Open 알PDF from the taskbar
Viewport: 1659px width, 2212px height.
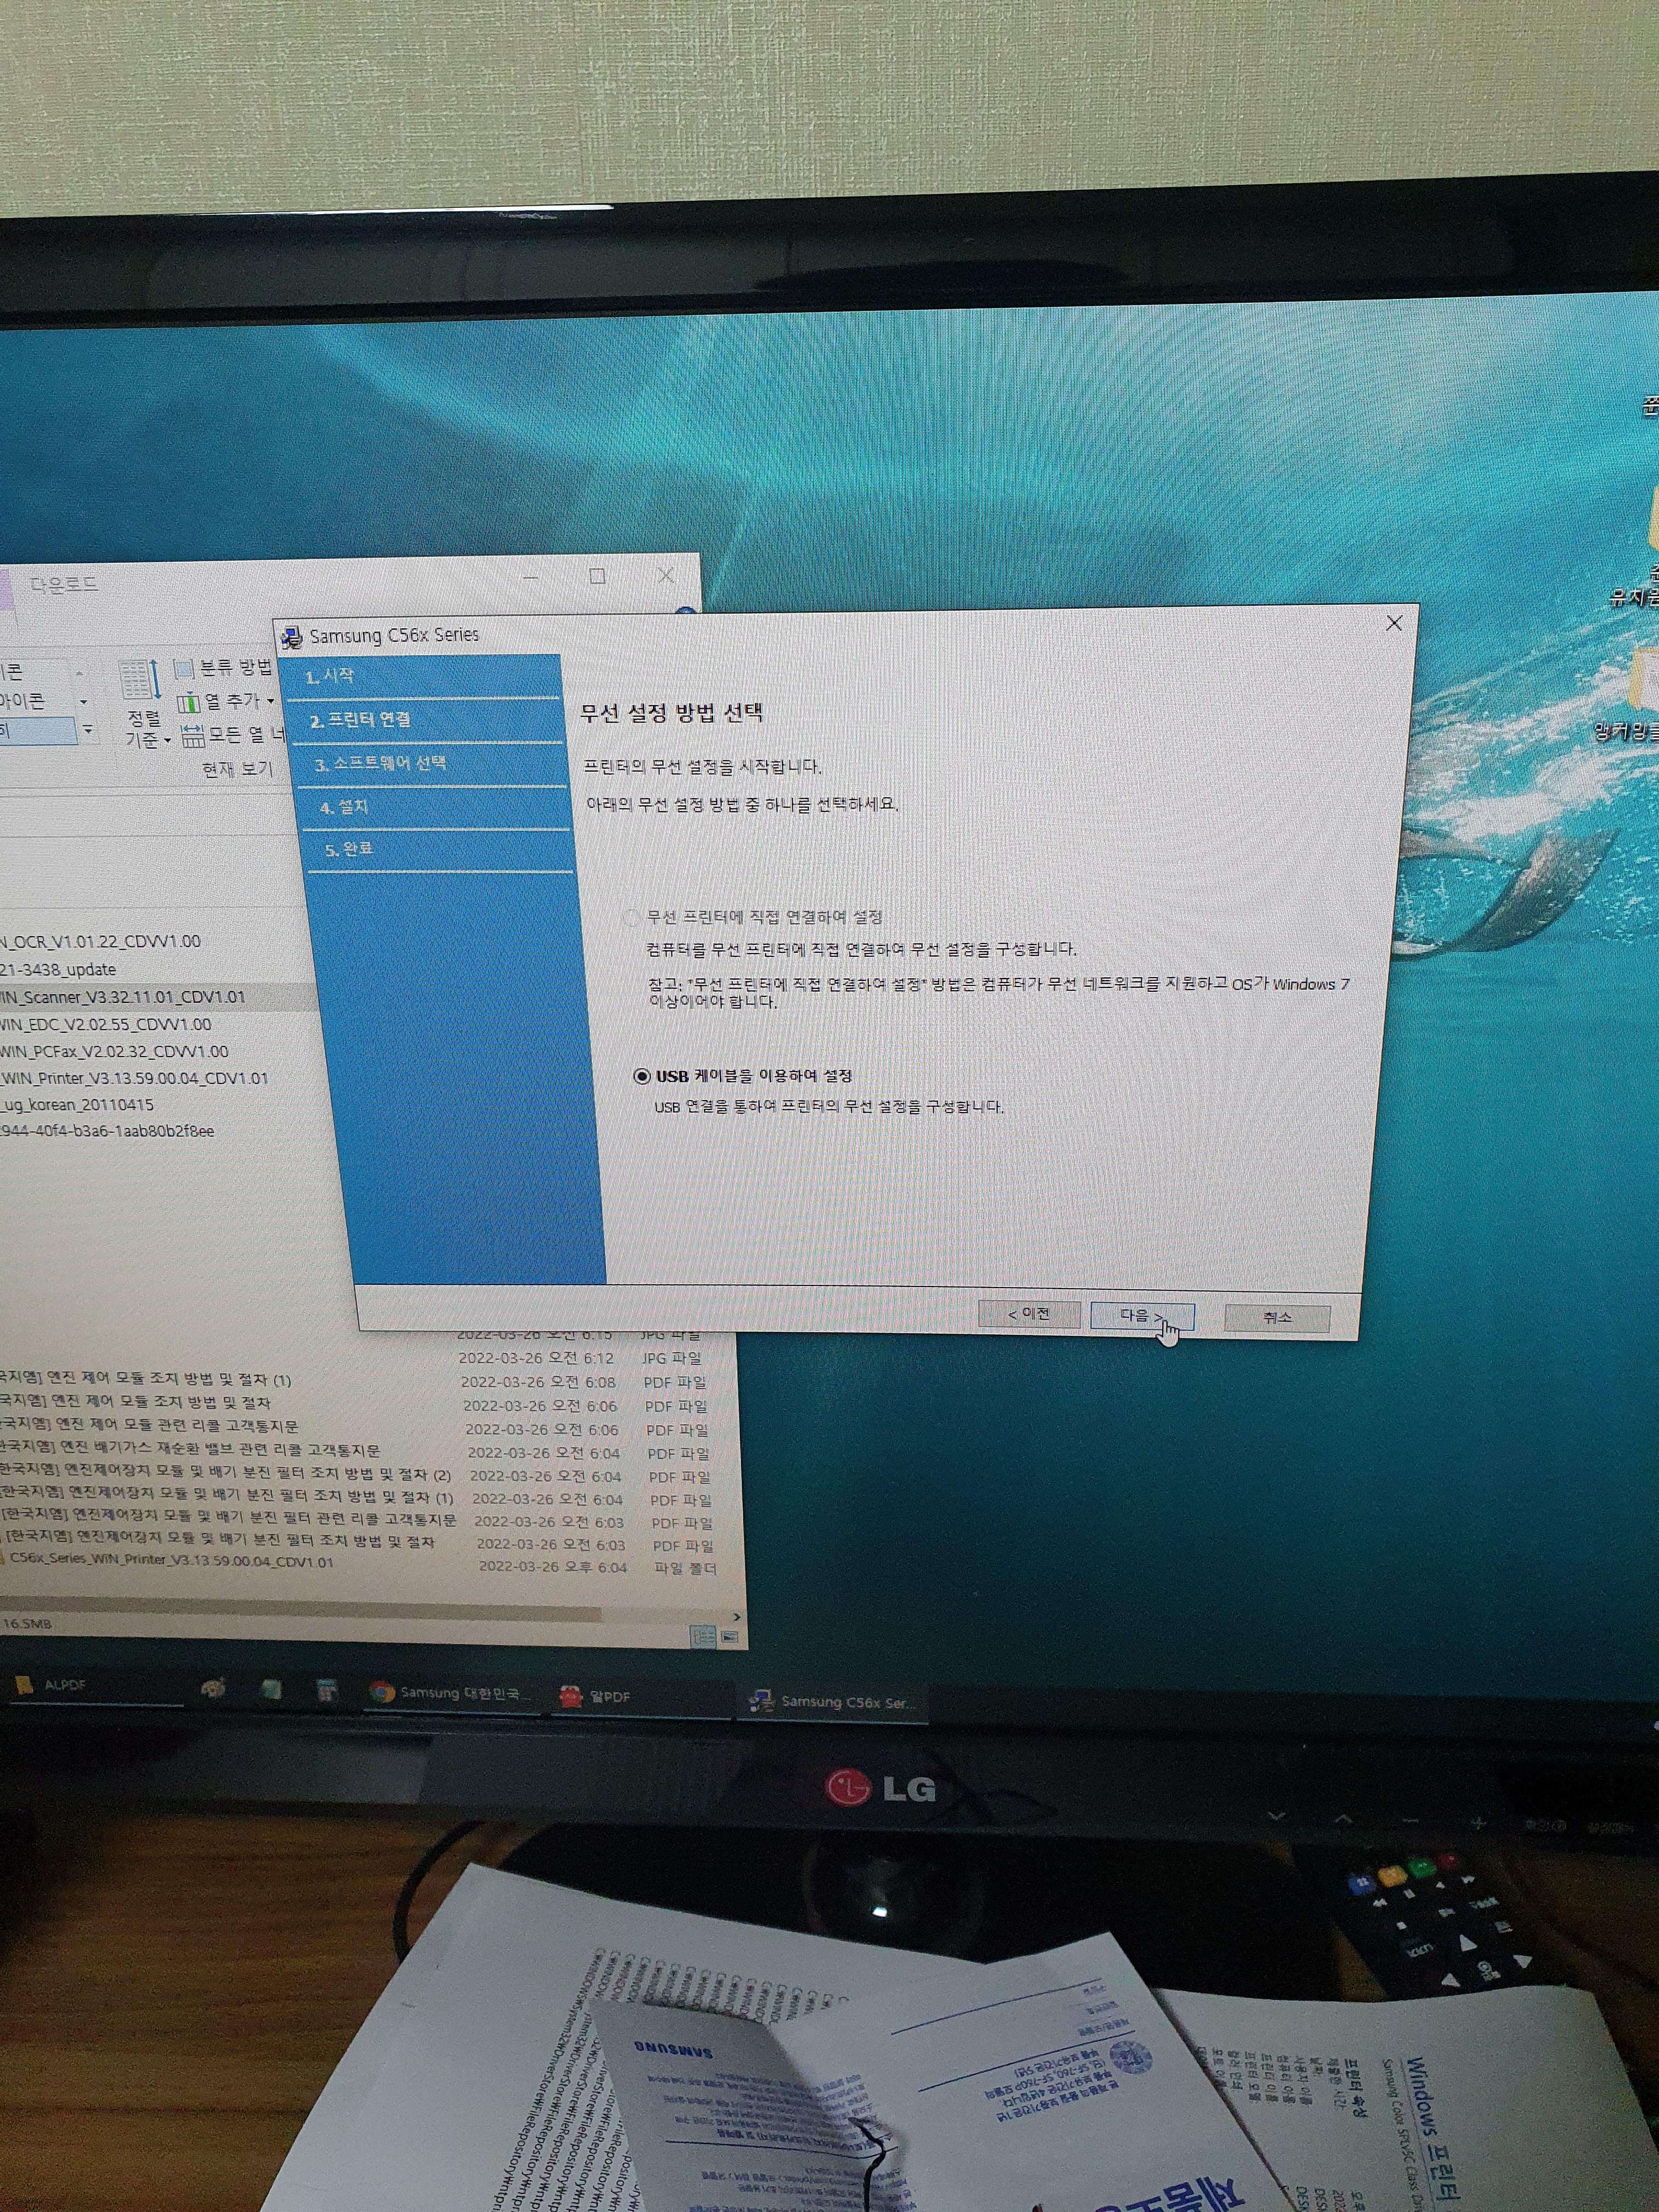(x=595, y=1696)
